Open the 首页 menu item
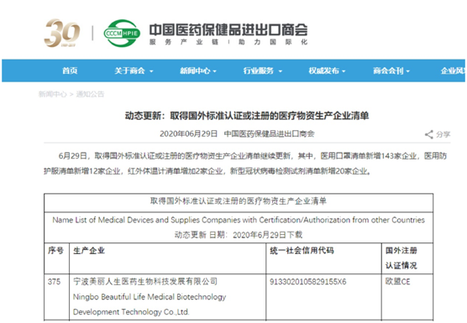This screenshot has width=467, height=323. pos(70,70)
